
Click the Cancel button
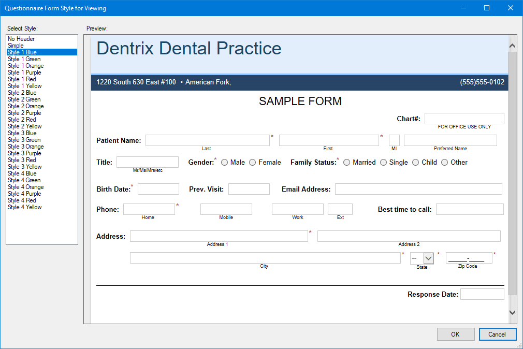coord(497,334)
